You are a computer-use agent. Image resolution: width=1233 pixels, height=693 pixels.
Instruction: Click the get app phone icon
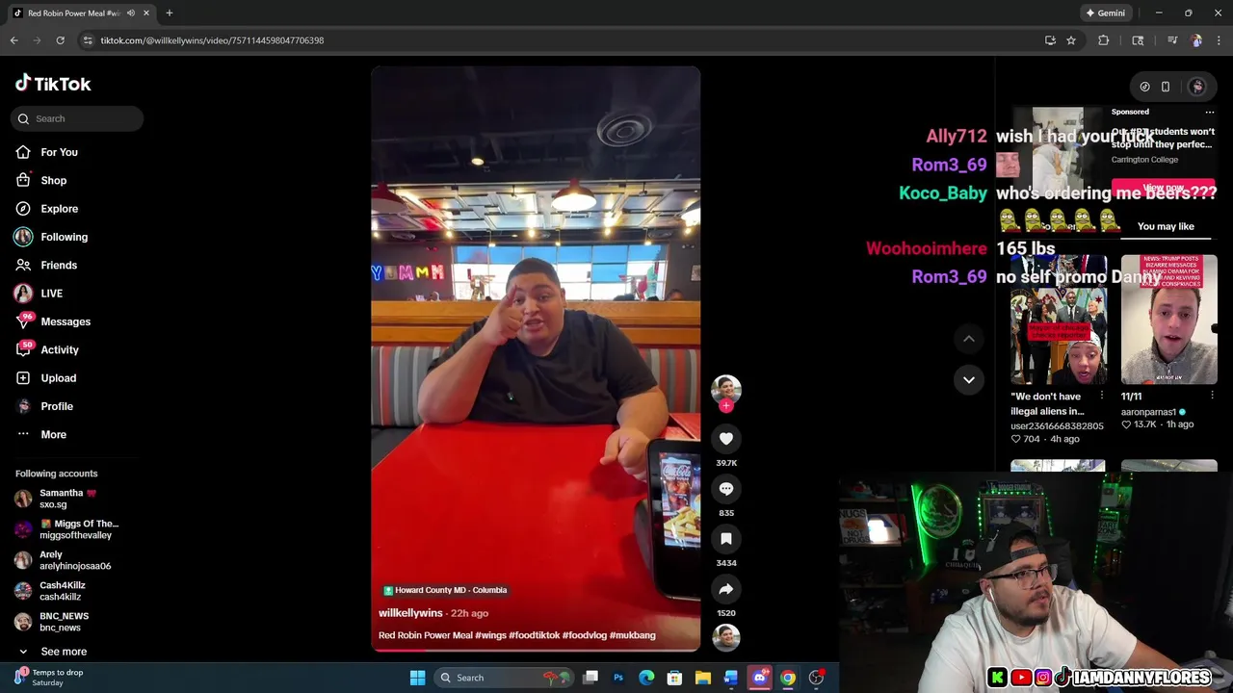pos(1166,87)
